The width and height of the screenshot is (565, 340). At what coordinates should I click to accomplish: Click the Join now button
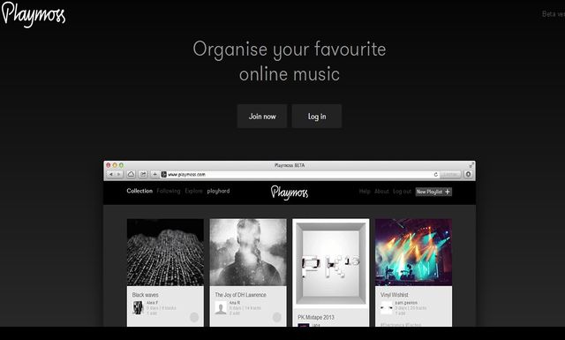pos(262,116)
